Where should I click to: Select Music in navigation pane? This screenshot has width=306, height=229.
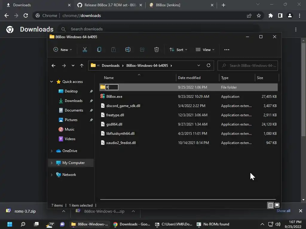[69, 129]
